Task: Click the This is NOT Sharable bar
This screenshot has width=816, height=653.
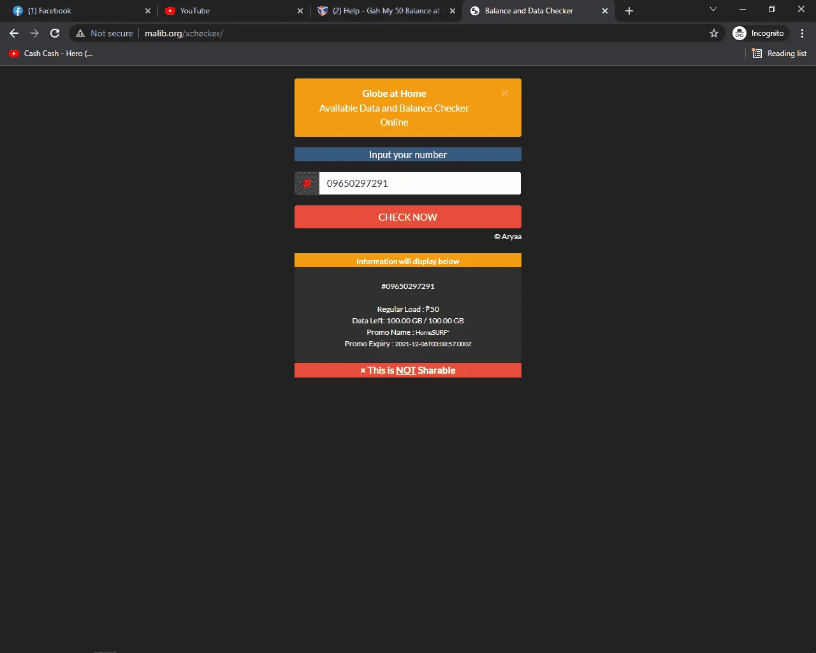Action: (408, 370)
